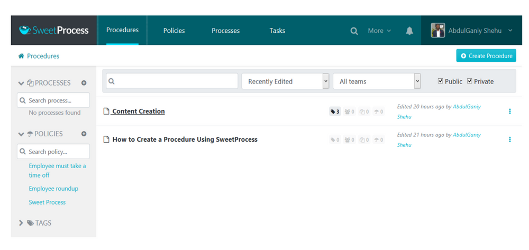Viewport: 529px width, 250px height.
Task: Switch to the Policies tab
Action: 174,31
